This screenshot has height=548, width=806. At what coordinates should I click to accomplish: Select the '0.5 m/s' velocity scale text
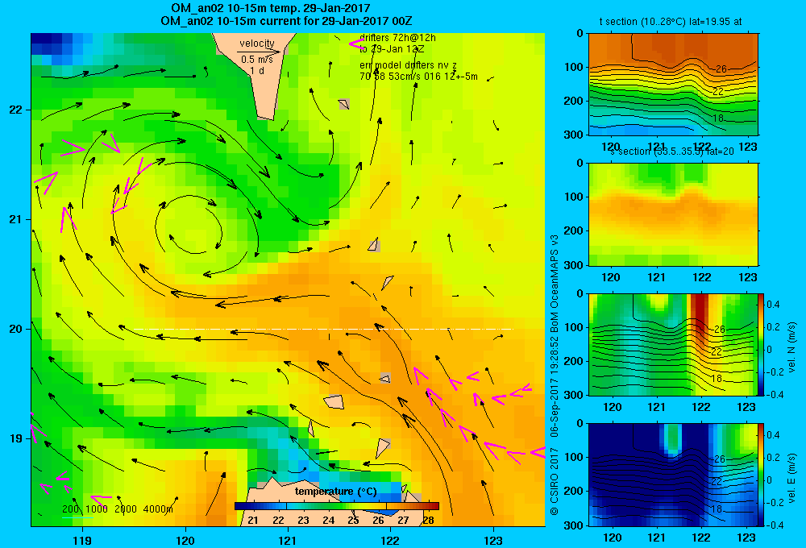257,60
